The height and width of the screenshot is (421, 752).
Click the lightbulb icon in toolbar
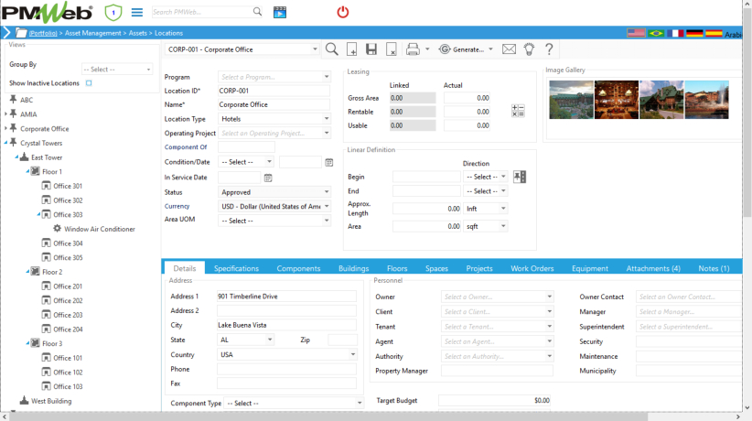(529, 49)
